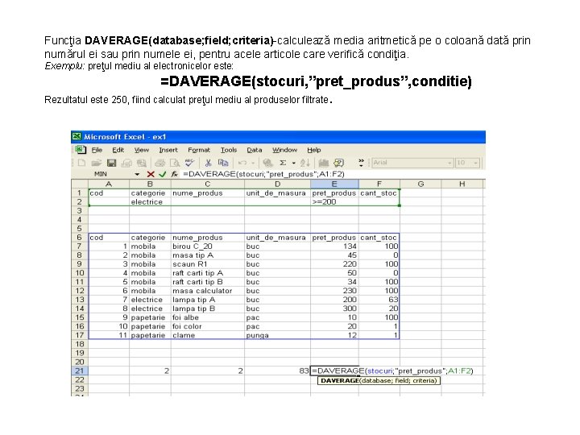Click cell C9 'scaun R1'
This screenshot has width=580, height=435.
tap(208, 263)
